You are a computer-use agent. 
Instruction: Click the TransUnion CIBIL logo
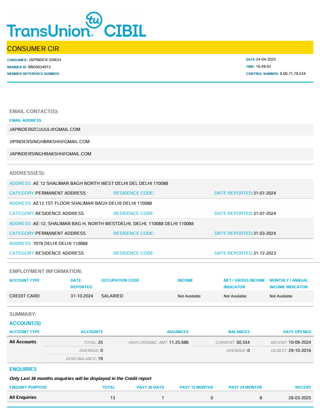click(76, 25)
